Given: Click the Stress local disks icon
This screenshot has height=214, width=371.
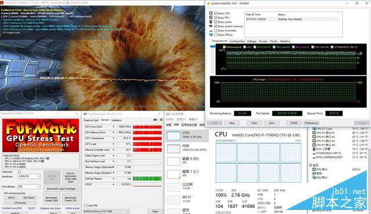Looking at the screenshot, I should coord(211,31).
